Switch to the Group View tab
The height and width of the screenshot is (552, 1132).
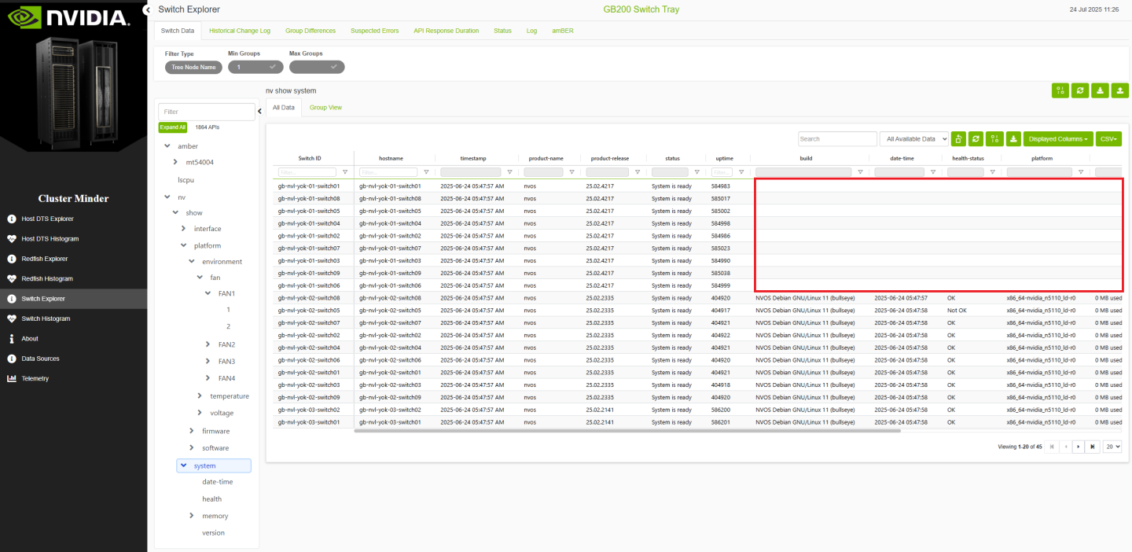[x=325, y=107]
